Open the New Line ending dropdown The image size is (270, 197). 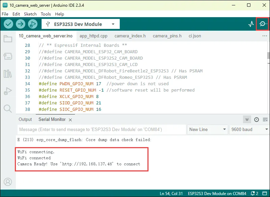coord(208,130)
